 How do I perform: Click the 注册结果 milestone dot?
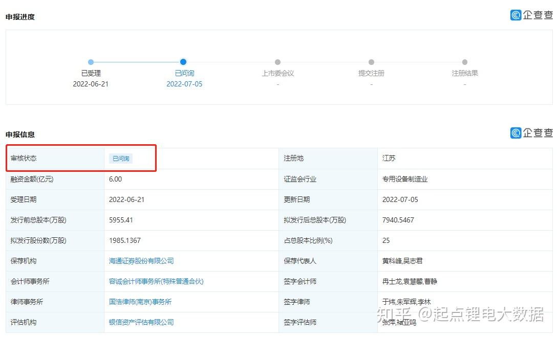(x=465, y=62)
